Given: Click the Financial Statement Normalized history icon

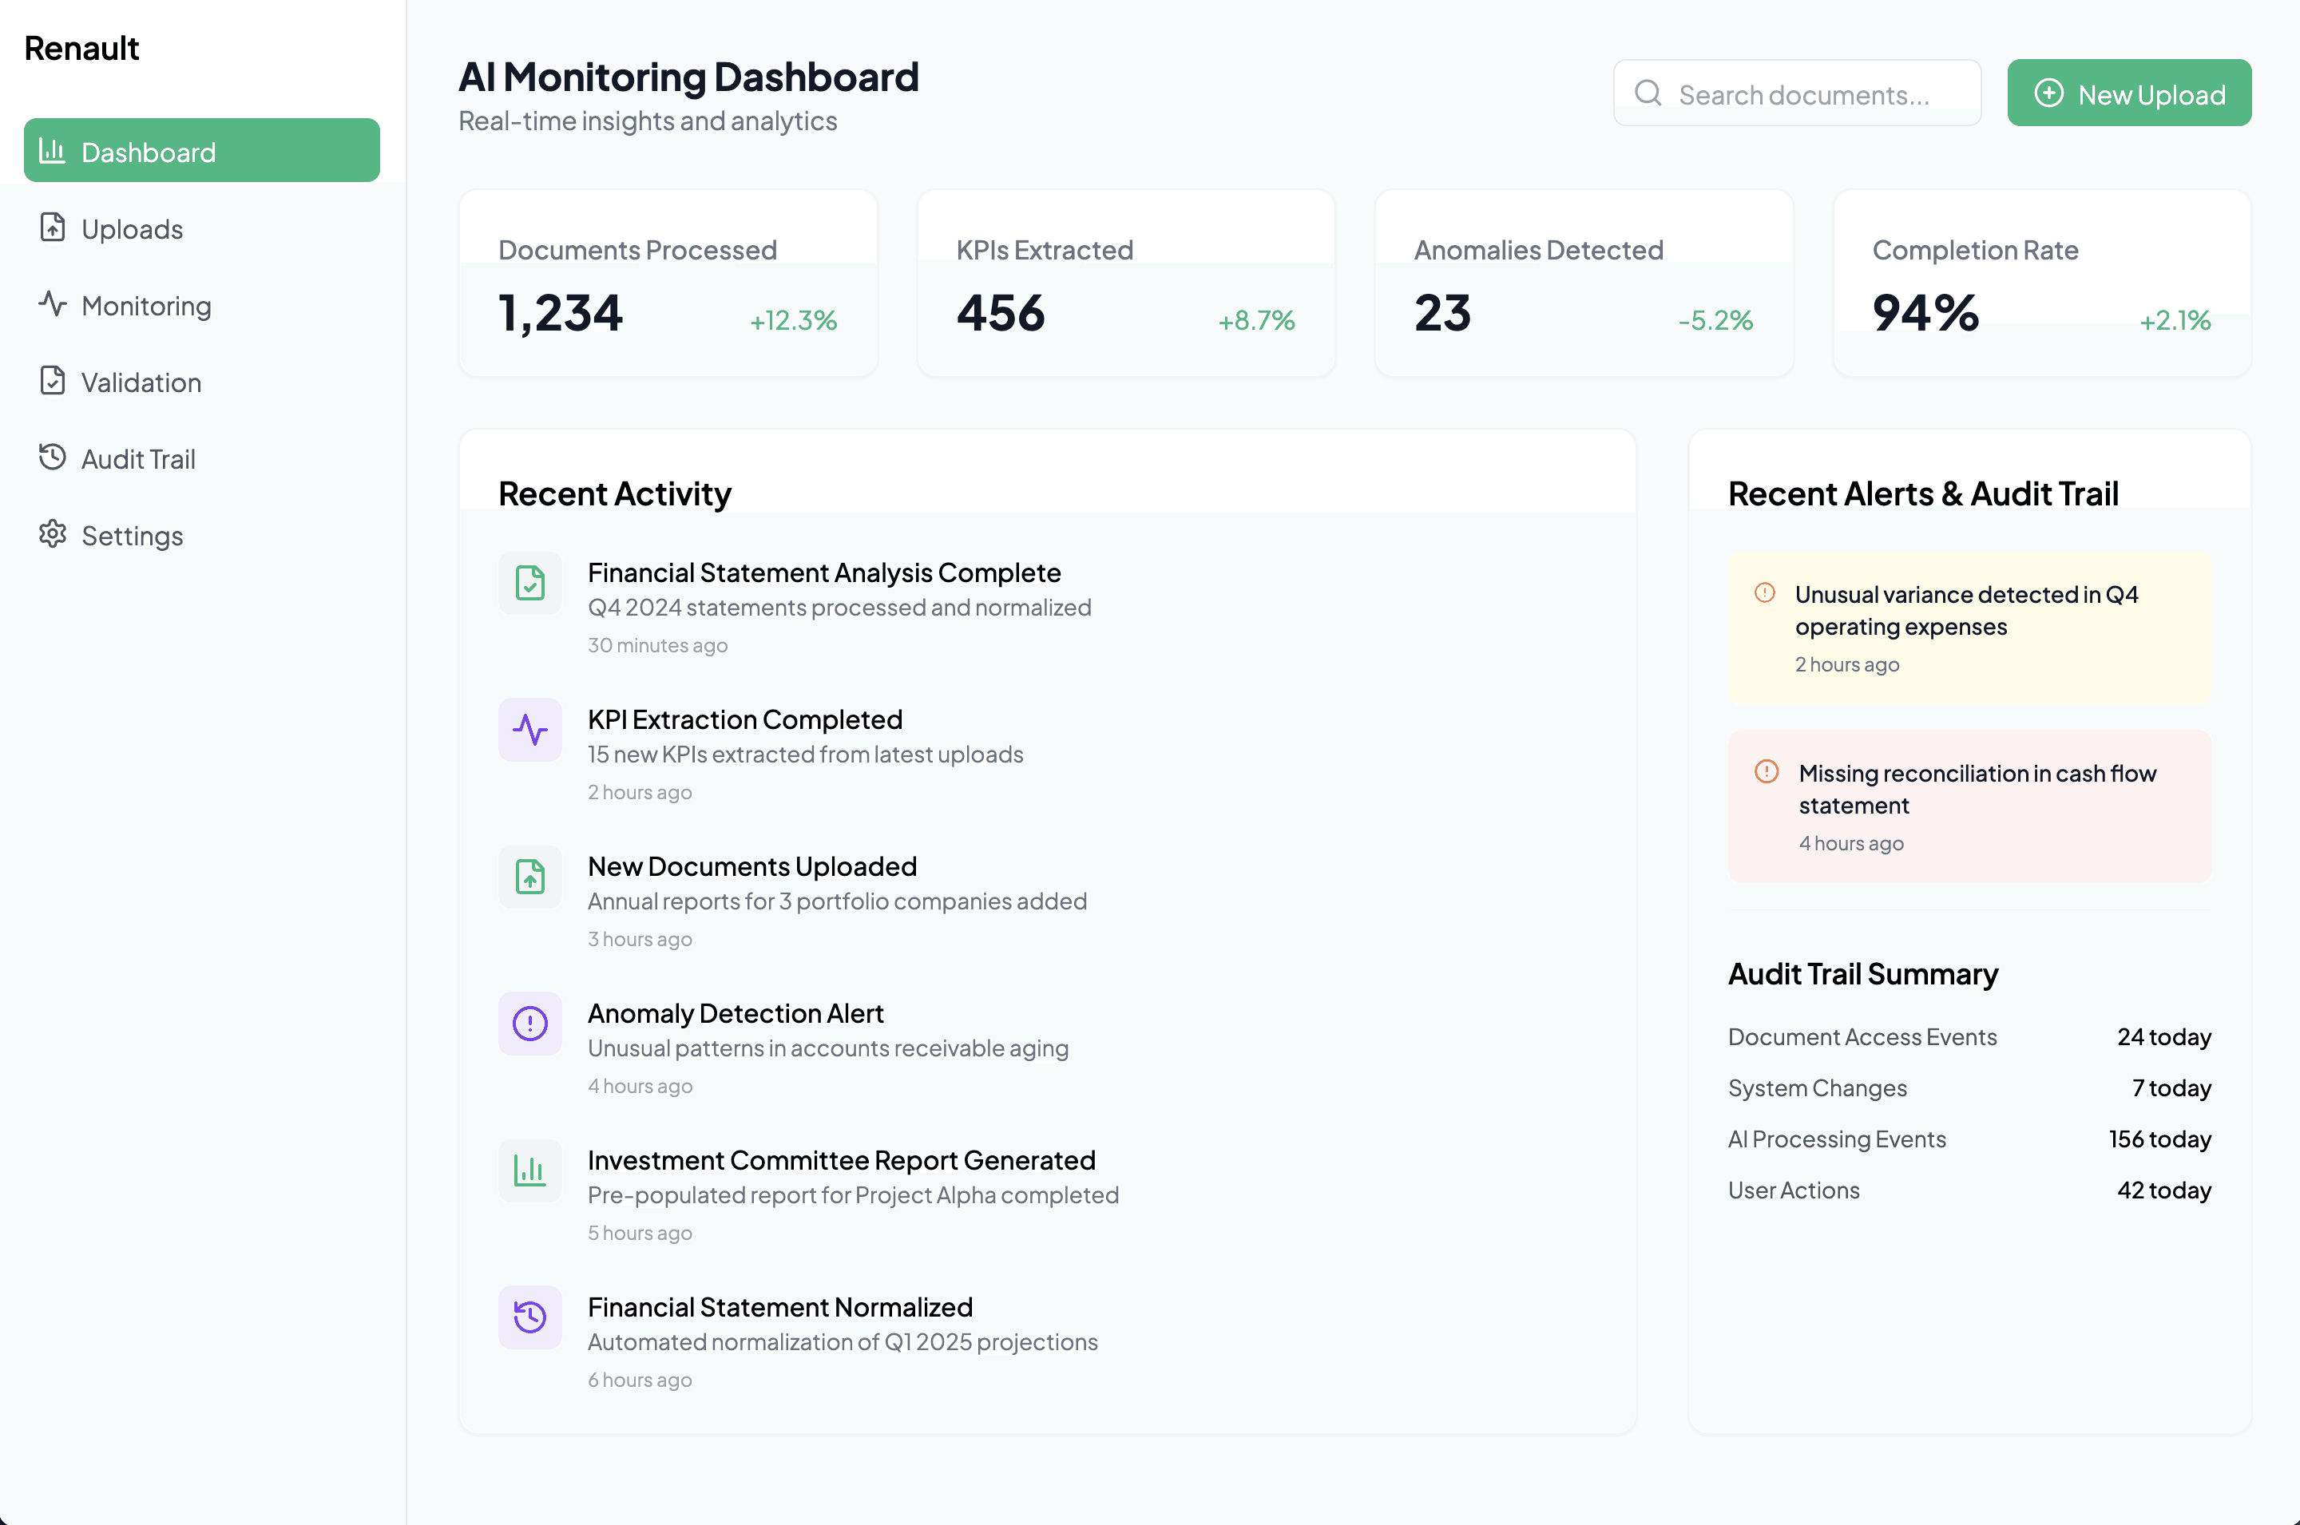Looking at the screenshot, I should 530,1318.
